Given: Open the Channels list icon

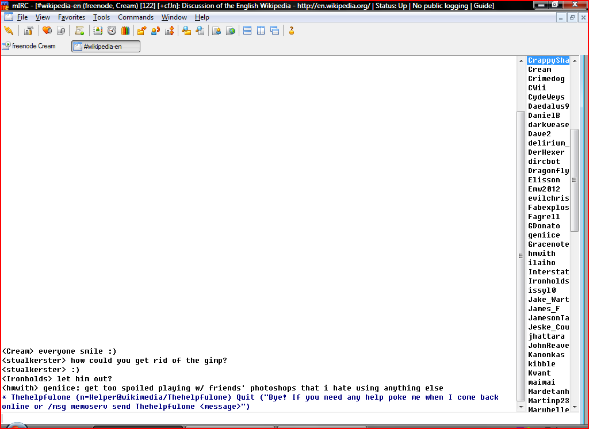Looking at the screenshot, I should point(61,31).
